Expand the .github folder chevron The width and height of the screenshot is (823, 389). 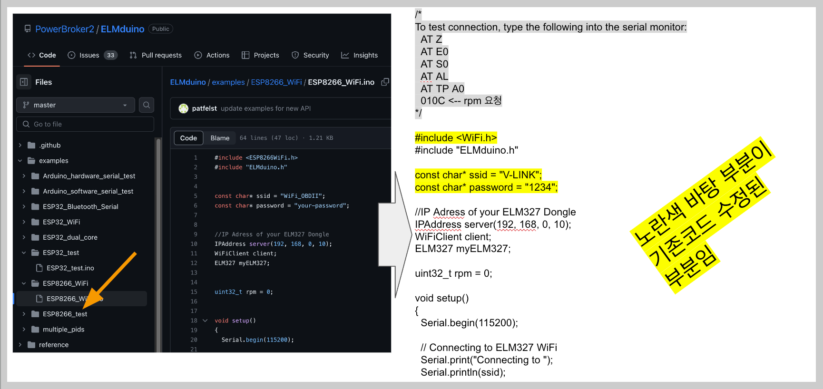pyautogui.click(x=20, y=145)
